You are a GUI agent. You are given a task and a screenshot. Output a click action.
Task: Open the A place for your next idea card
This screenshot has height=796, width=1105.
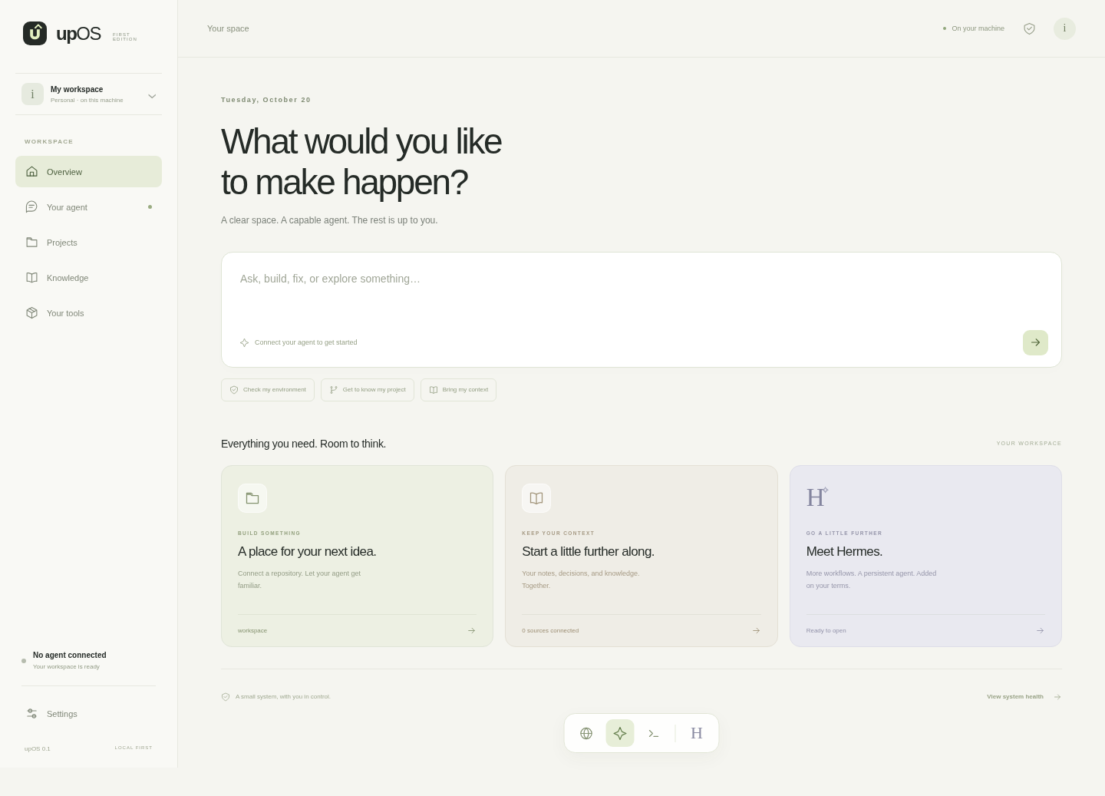pos(357,557)
